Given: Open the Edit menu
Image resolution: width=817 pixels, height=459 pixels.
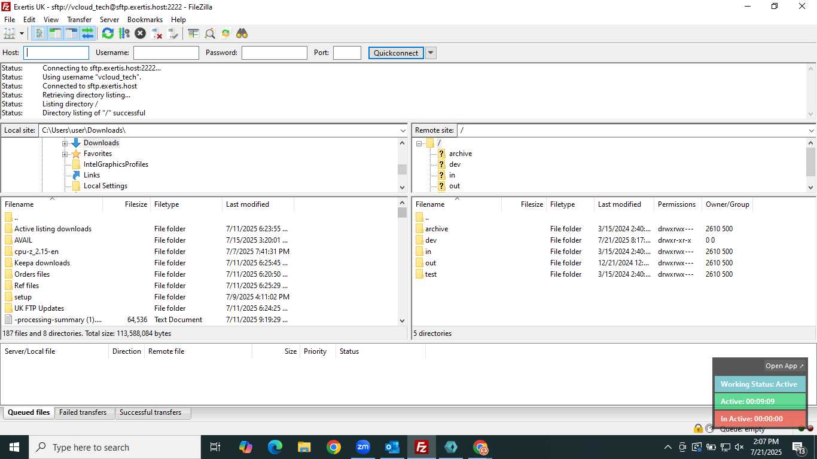Looking at the screenshot, I should pyautogui.click(x=29, y=20).
